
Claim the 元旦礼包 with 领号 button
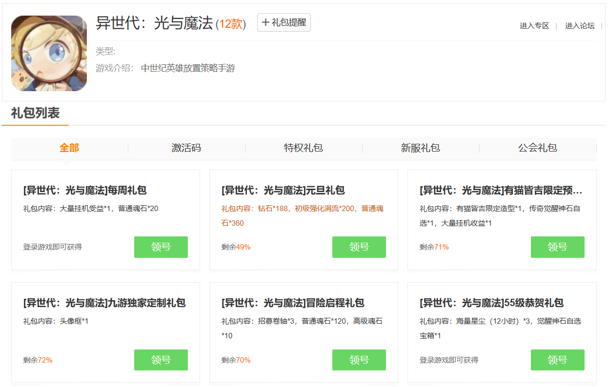[359, 247]
